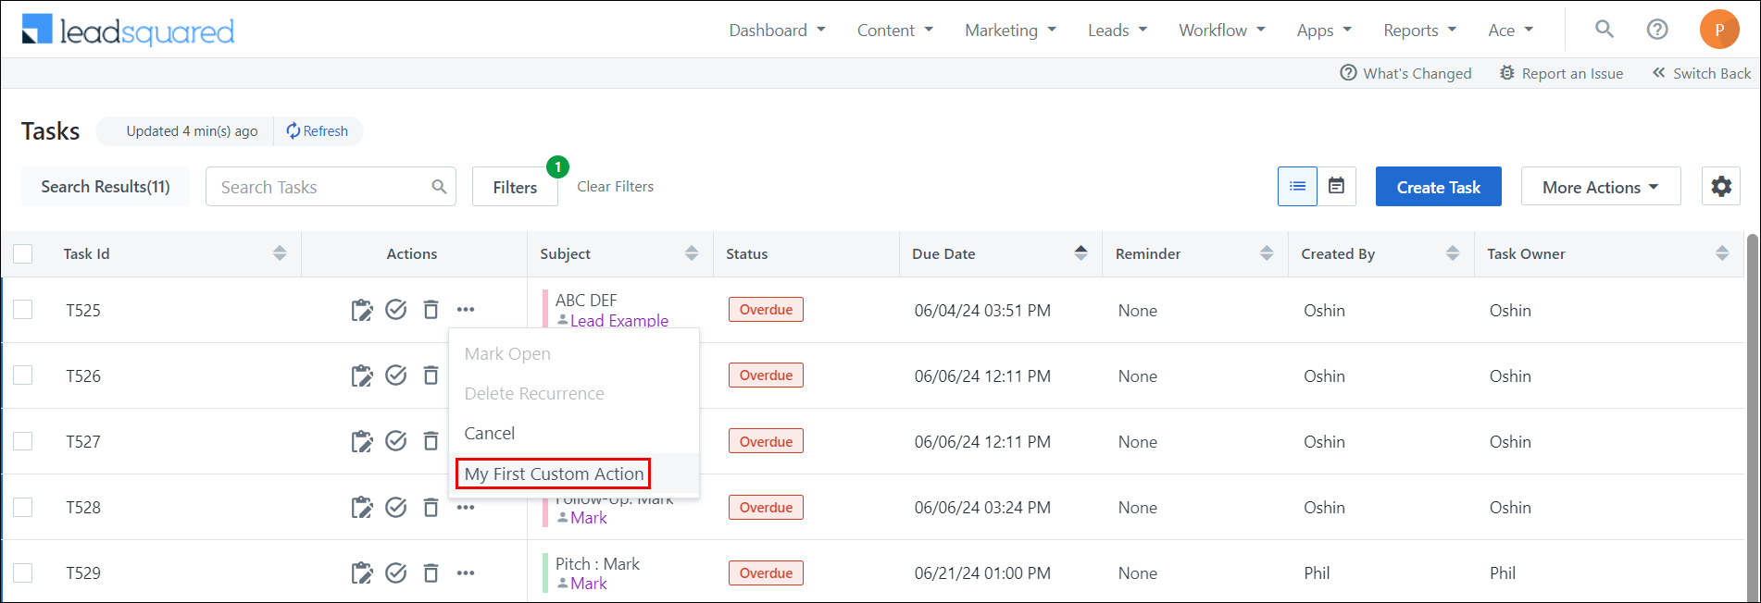This screenshot has width=1761, height=603.
Task: Mark task T526 complete icon
Action: (x=396, y=375)
